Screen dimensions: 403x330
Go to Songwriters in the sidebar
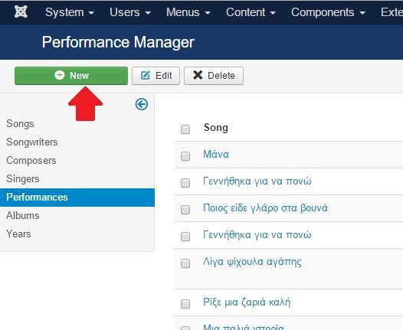tap(32, 142)
